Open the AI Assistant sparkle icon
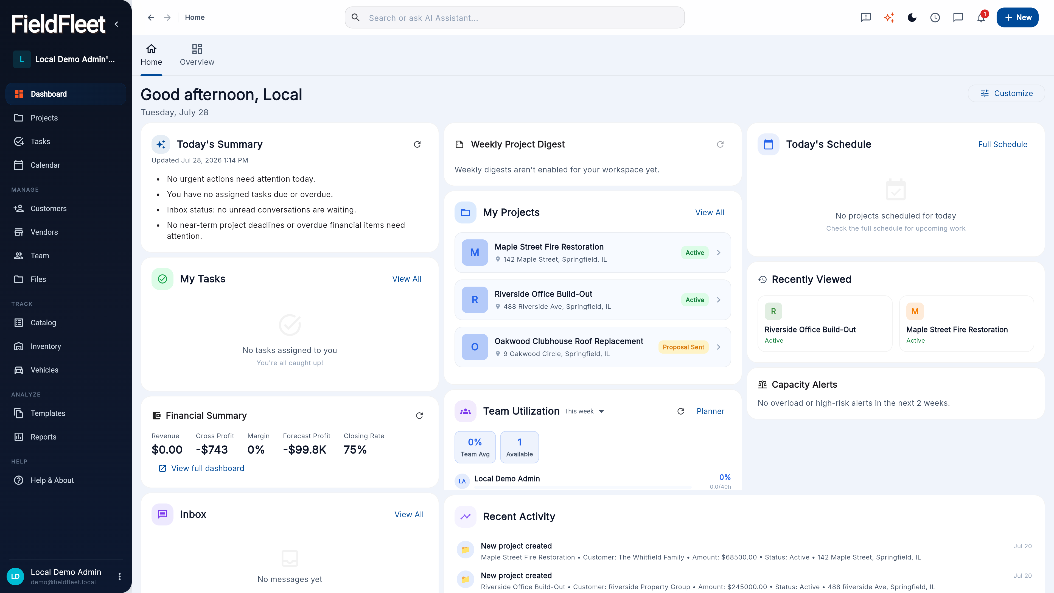This screenshot has width=1054, height=593. 889,18
